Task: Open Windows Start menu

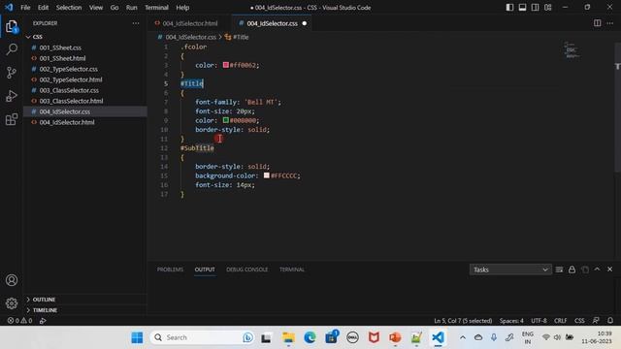Action: pos(137,337)
